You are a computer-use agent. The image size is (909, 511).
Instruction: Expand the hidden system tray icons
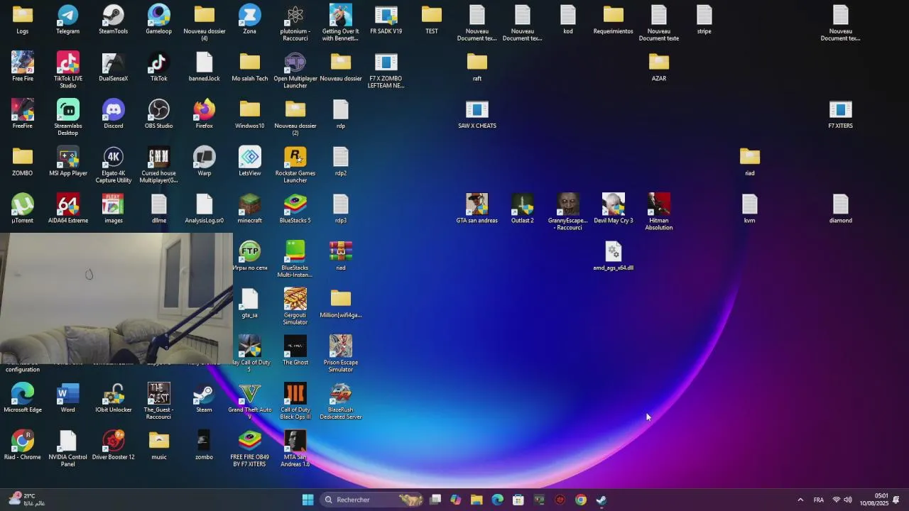pos(800,500)
